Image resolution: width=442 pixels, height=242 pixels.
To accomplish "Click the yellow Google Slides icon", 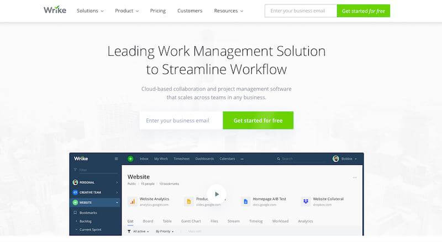I will point(189,201).
